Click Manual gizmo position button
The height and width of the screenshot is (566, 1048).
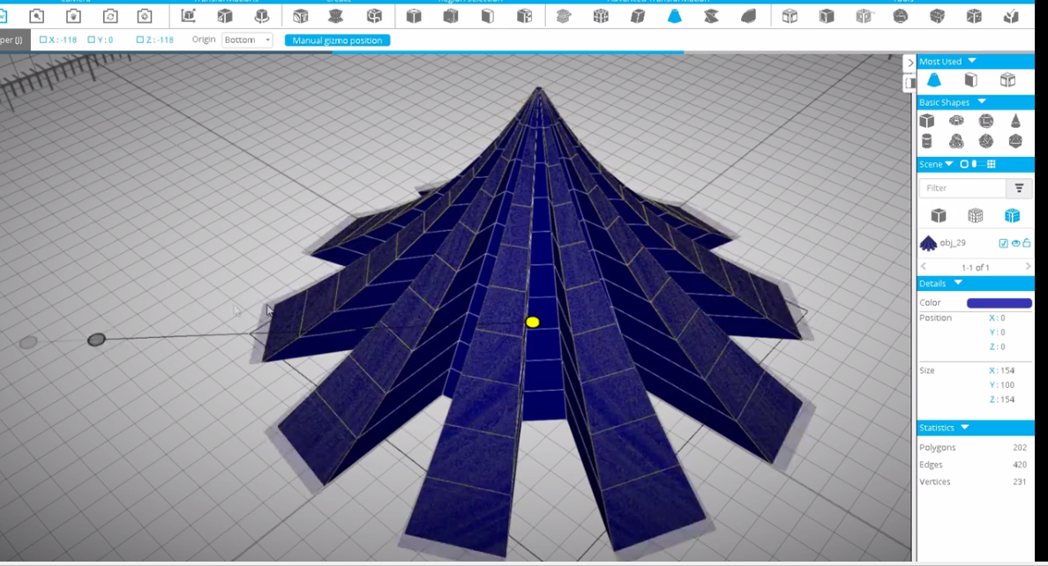pos(338,40)
